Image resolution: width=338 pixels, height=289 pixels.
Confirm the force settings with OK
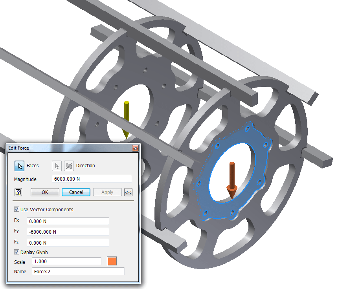pos(44,192)
